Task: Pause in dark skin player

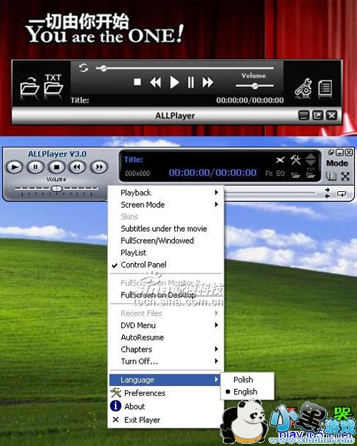Action: [x=191, y=83]
